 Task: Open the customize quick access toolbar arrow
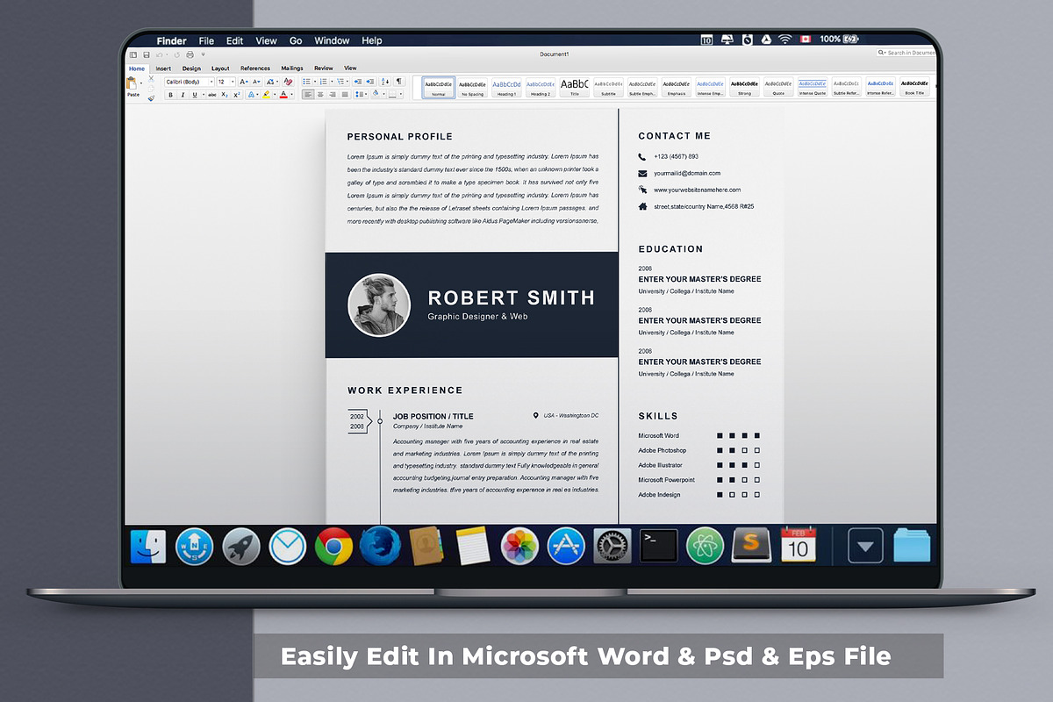(x=204, y=54)
